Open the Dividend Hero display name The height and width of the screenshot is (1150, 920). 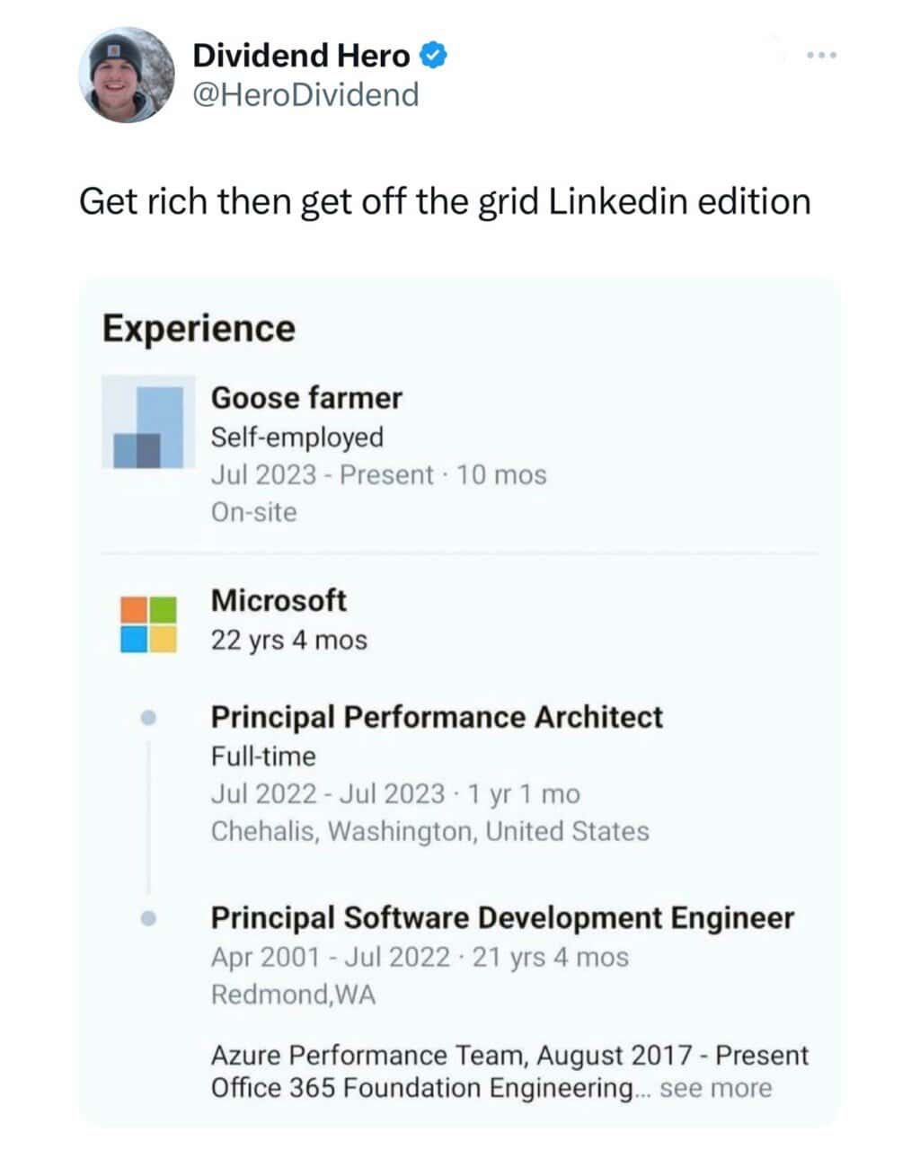pos(301,56)
